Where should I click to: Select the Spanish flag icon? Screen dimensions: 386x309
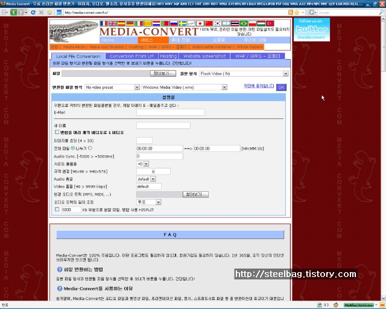(x=121, y=24)
